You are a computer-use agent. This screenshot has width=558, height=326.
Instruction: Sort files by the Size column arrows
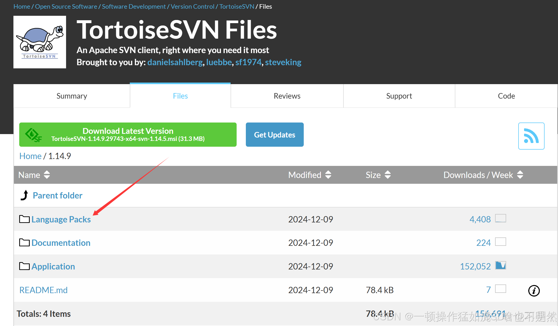(x=387, y=175)
